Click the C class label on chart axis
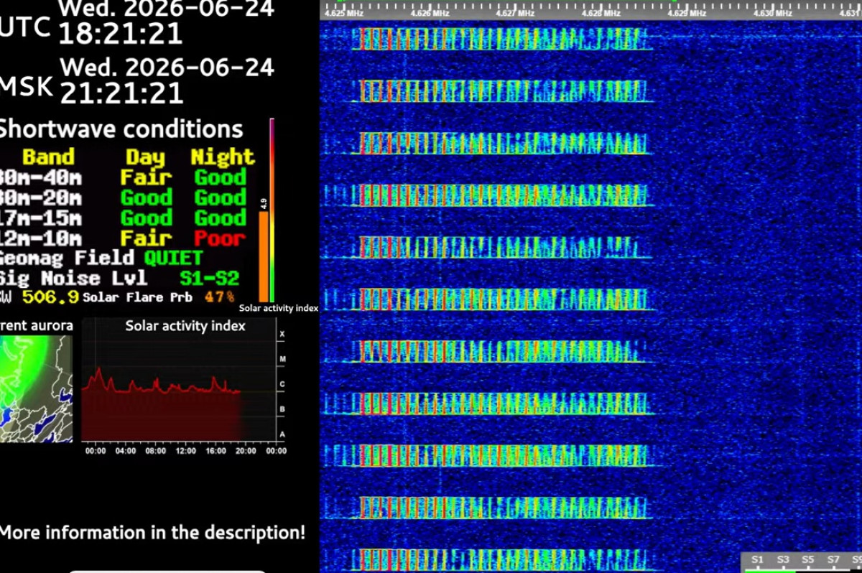Viewport: 862px width, 573px height. coord(282,384)
